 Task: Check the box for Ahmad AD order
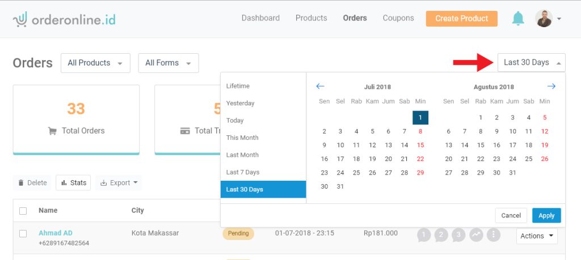pyautogui.click(x=23, y=233)
